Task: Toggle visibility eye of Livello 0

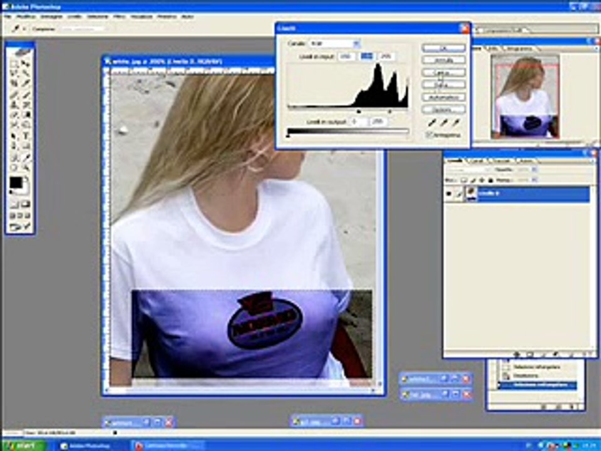Action: click(449, 194)
